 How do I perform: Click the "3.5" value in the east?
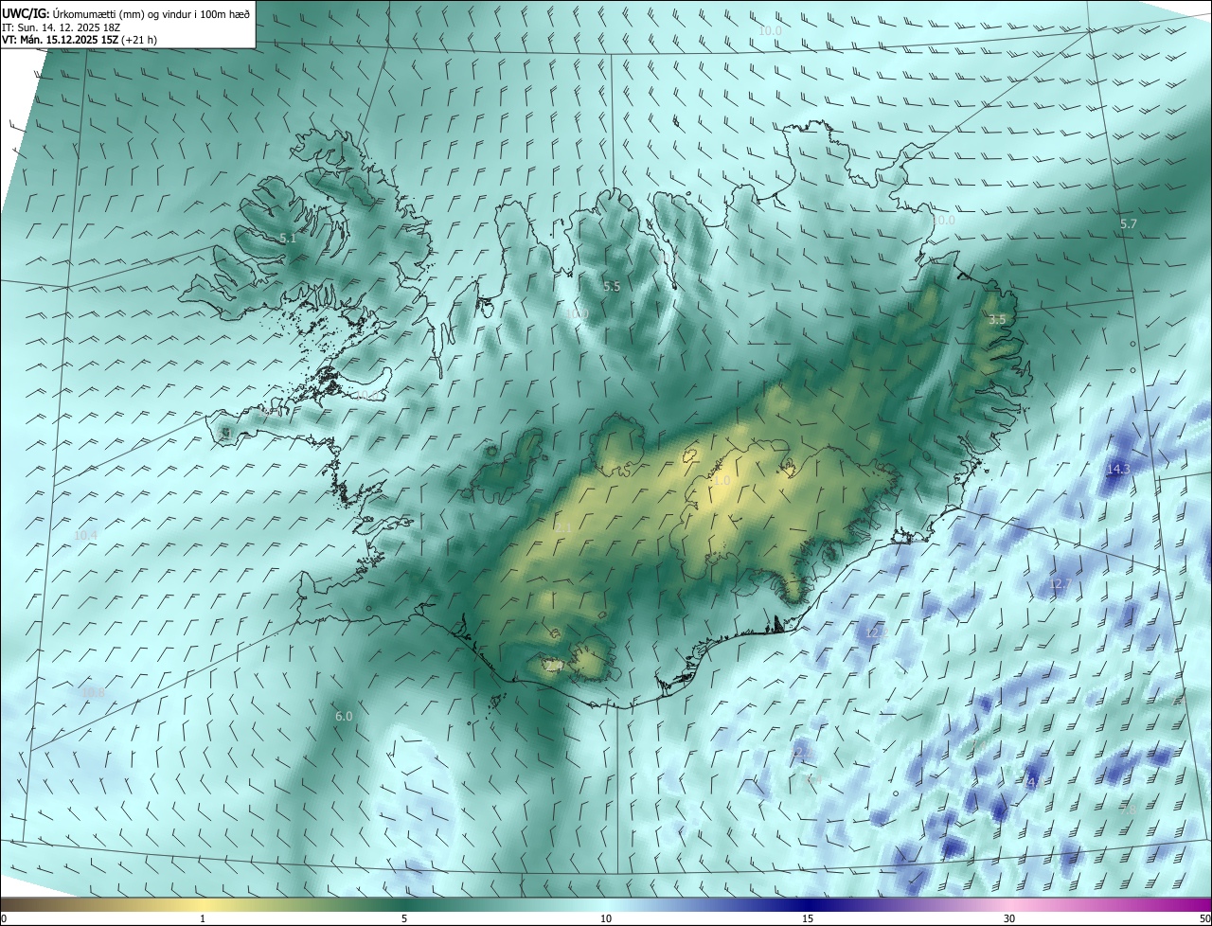[997, 320]
